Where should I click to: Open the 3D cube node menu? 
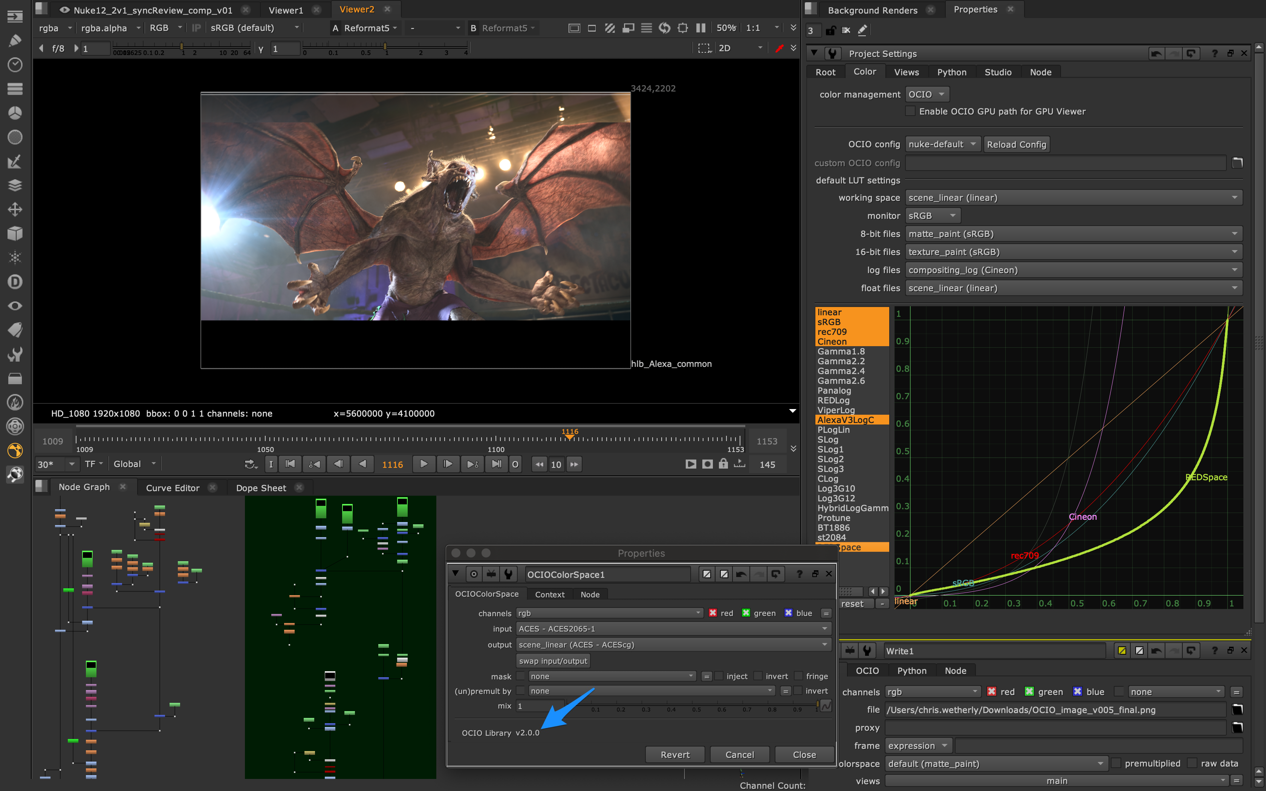coord(15,233)
